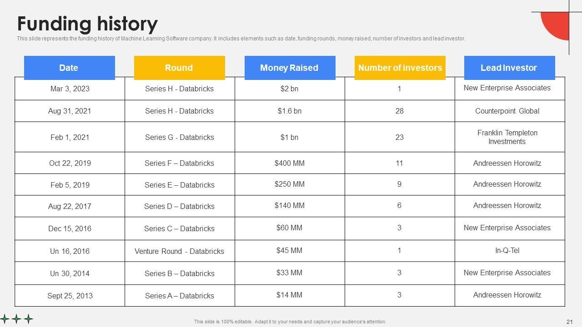Click the Money Raised header box
582x327 pixels.
point(290,68)
